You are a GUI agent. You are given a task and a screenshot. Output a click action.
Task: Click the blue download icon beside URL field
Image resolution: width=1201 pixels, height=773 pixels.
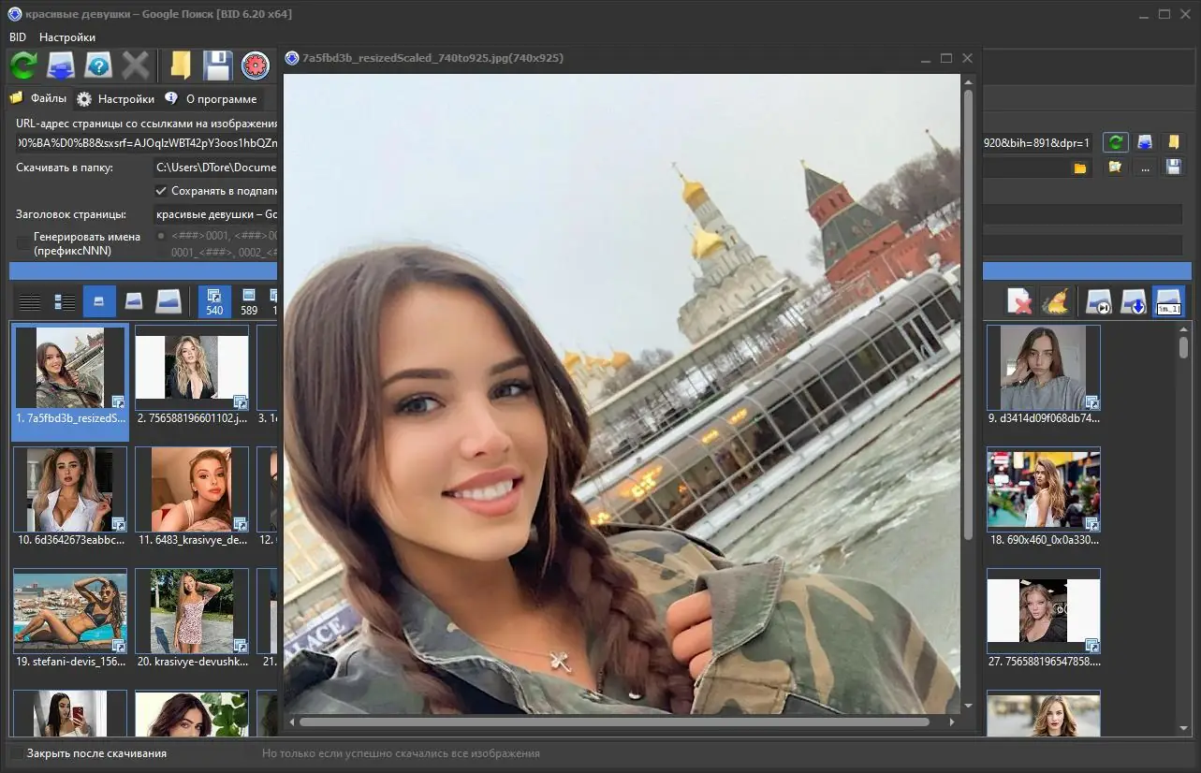tap(1145, 142)
